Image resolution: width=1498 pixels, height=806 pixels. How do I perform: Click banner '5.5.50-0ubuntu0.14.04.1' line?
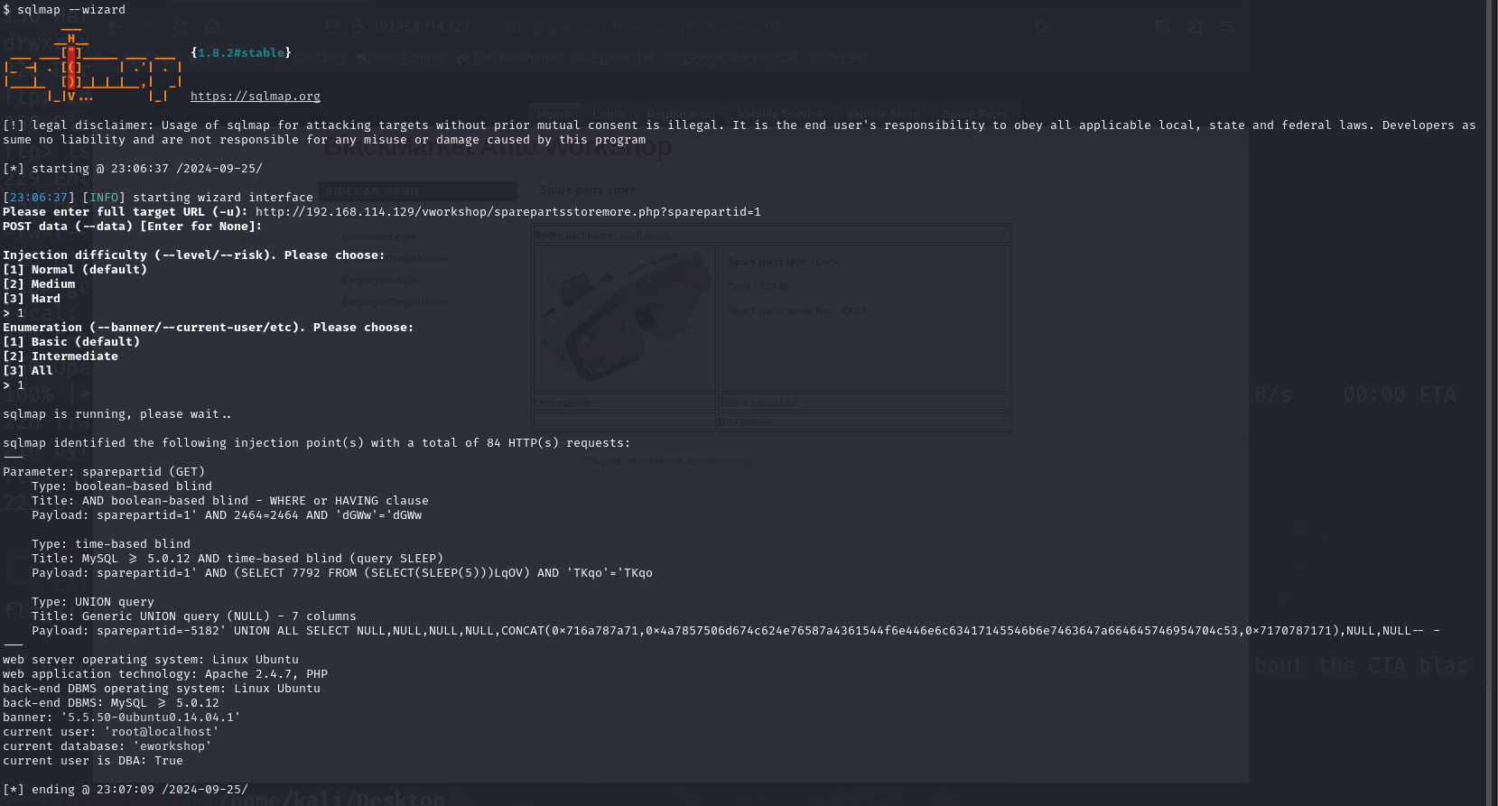click(122, 717)
